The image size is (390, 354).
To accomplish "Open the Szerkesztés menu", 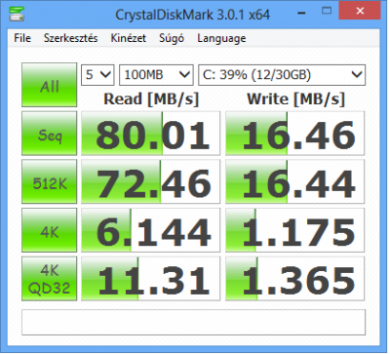I will click(x=70, y=38).
